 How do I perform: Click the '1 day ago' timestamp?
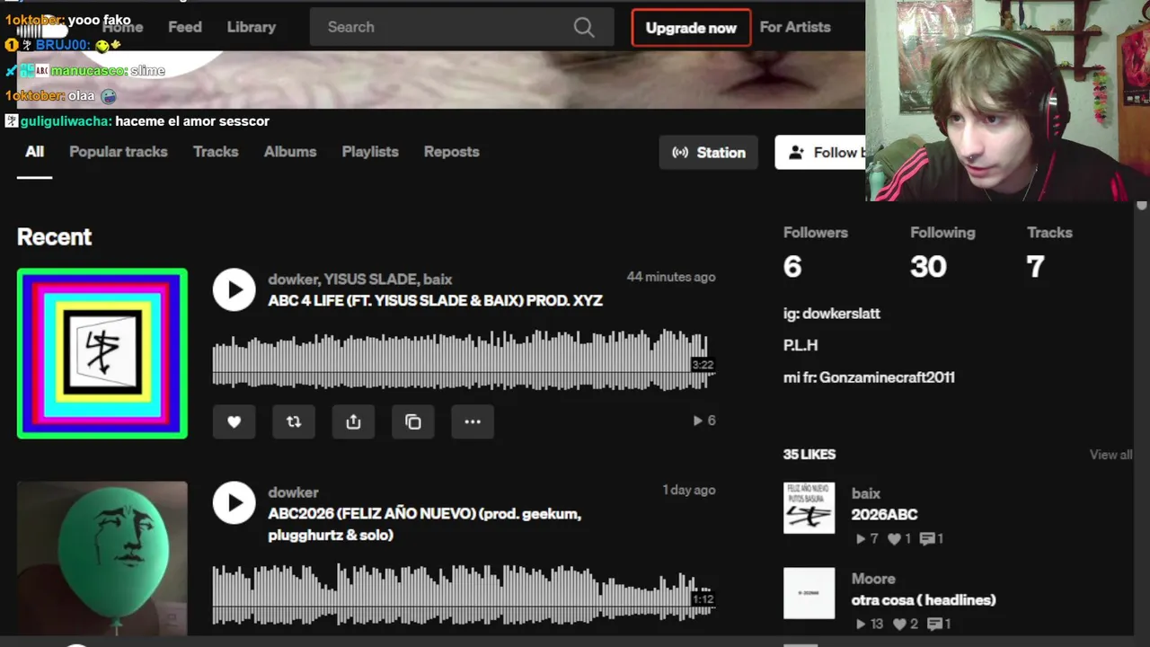689,490
